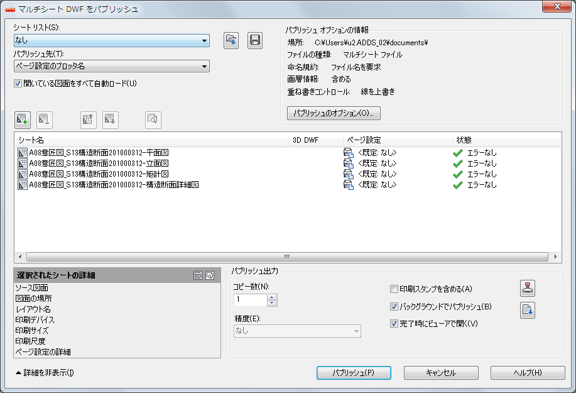Click the preview sheet icon
The width and height of the screenshot is (576, 393).
point(153,120)
